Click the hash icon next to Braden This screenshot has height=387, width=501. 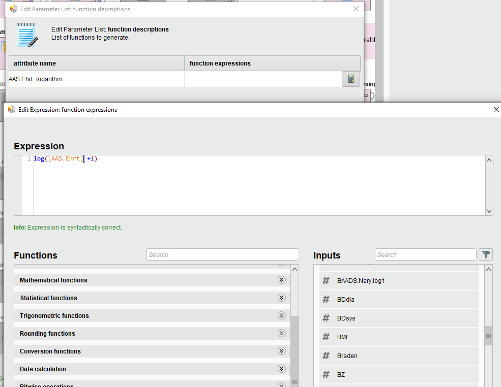point(326,356)
